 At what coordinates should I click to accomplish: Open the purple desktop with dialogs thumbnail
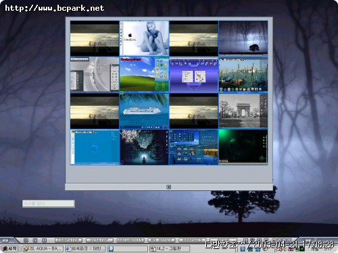click(x=194, y=74)
